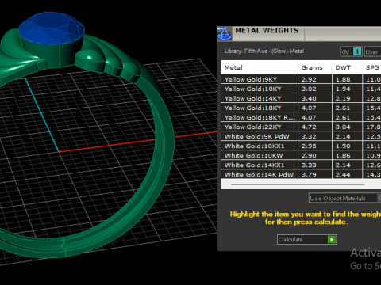Click the 3.79 grams value
Screen dimensions: 381x285
(309, 174)
